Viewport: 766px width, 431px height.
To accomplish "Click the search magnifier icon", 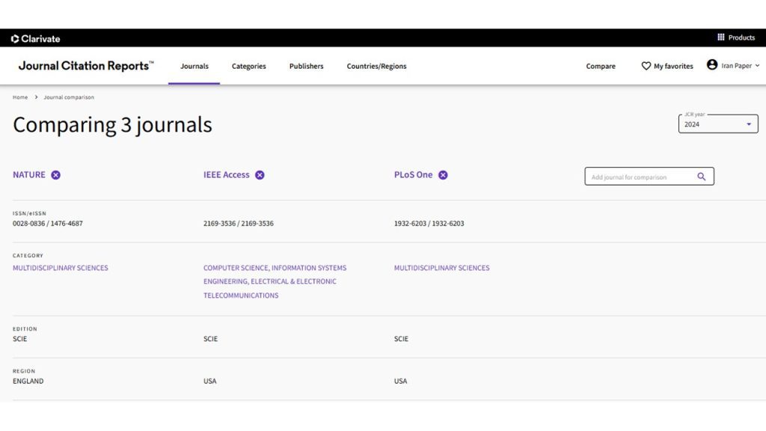I will tap(702, 177).
